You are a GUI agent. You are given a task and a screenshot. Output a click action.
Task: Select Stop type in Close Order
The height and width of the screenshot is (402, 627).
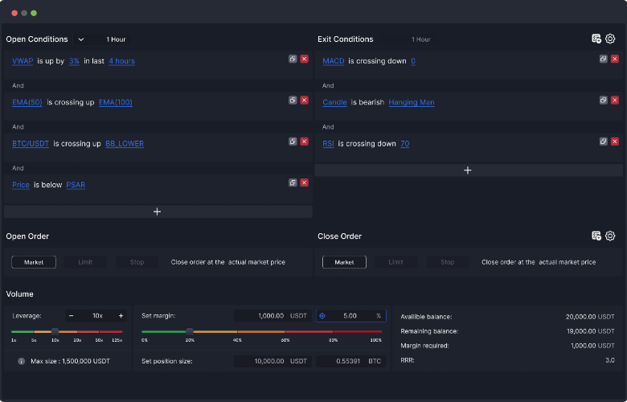click(448, 262)
